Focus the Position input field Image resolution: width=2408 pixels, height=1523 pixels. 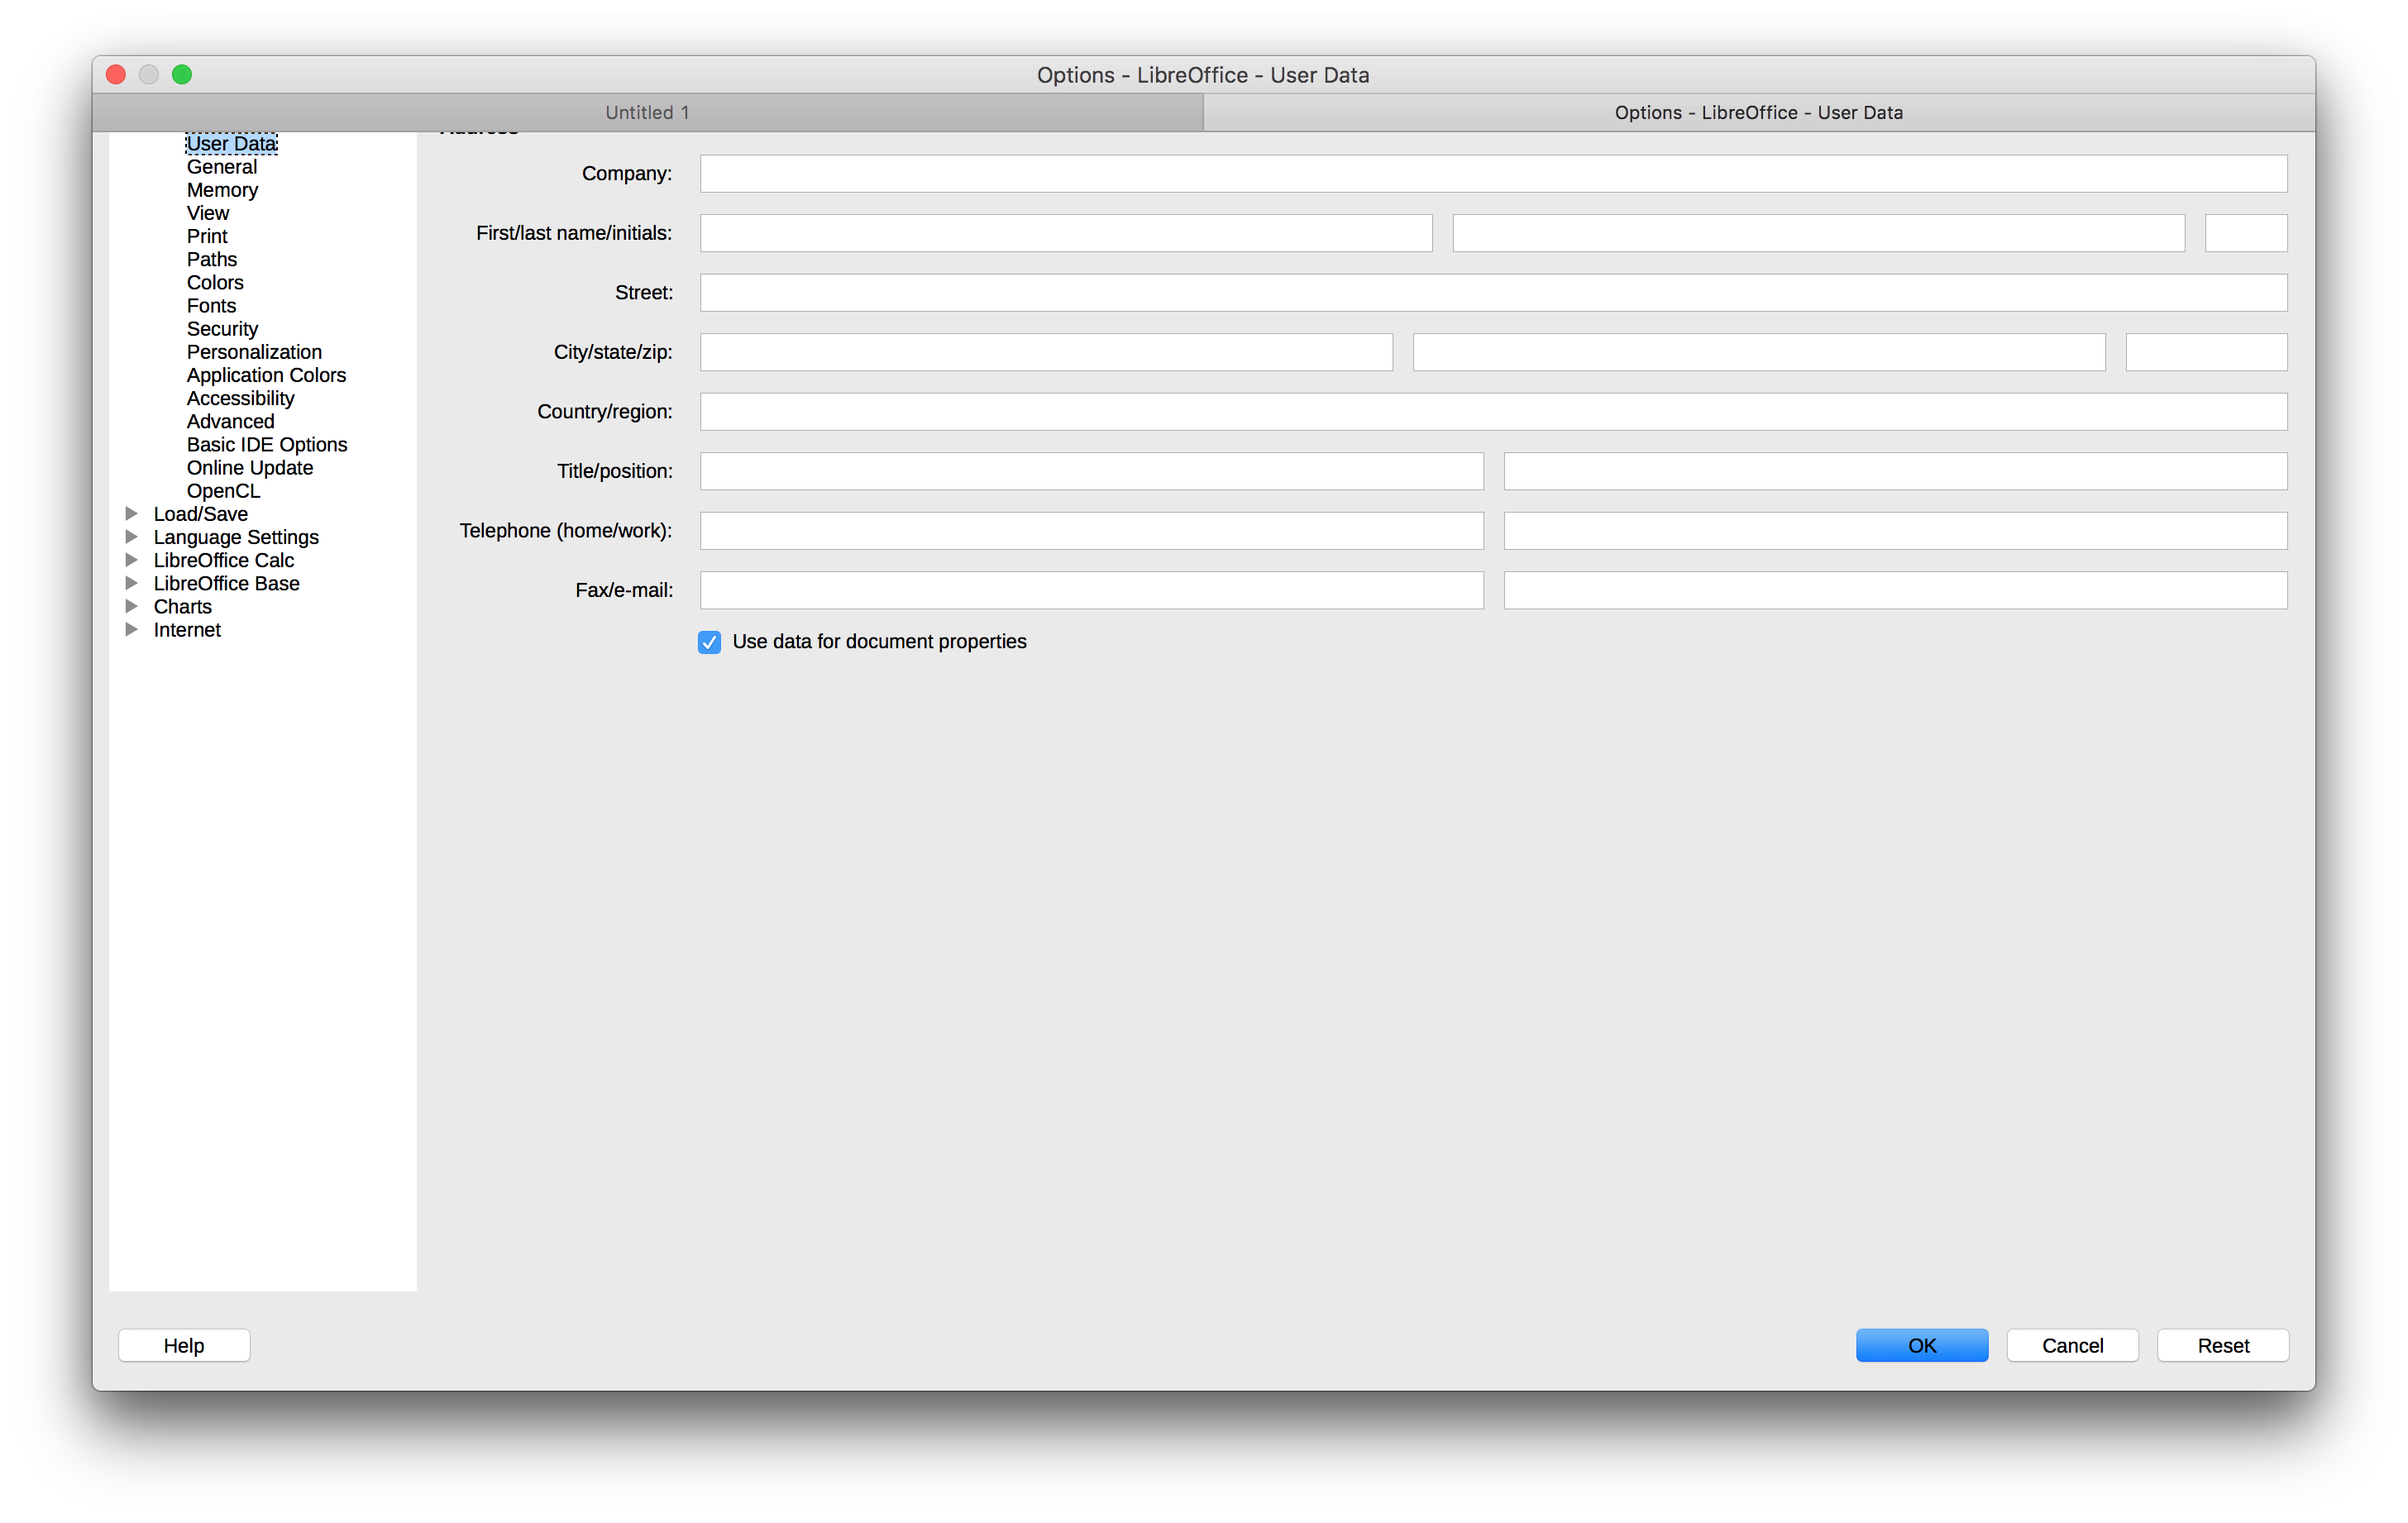pos(1895,471)
